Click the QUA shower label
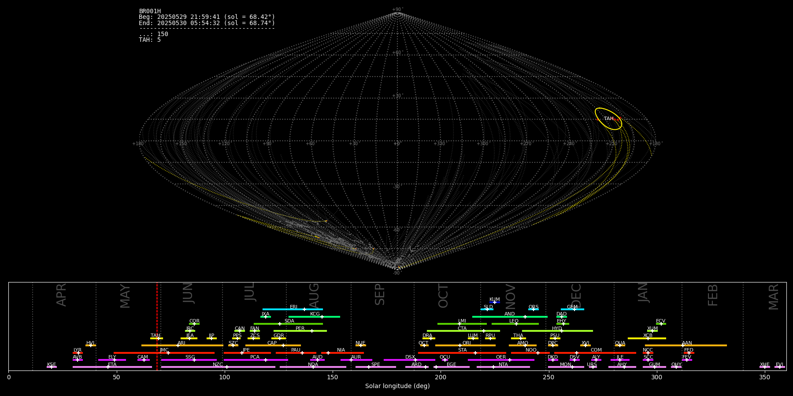Image resolution: width=793 pixels, height=396 pixels. (x=620, y=343)
